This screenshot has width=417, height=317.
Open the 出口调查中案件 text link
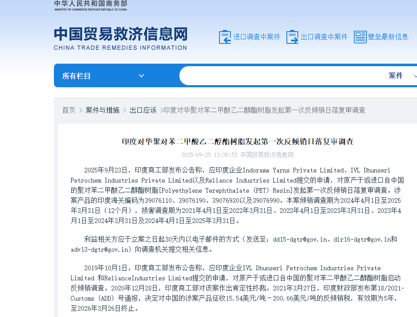[x=324, y=37]
